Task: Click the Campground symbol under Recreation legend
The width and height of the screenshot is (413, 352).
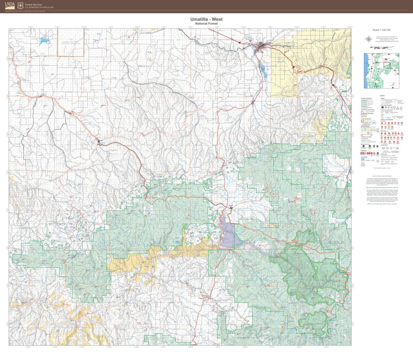Action: coord(361,153)
